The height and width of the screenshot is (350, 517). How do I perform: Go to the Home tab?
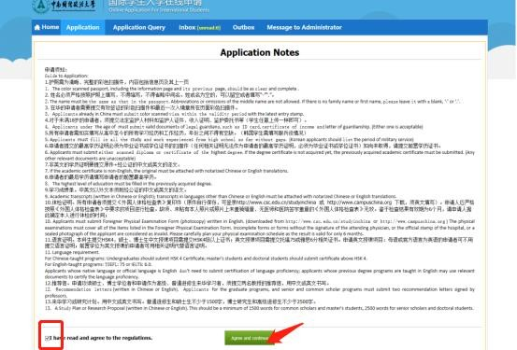pos(47,27)
